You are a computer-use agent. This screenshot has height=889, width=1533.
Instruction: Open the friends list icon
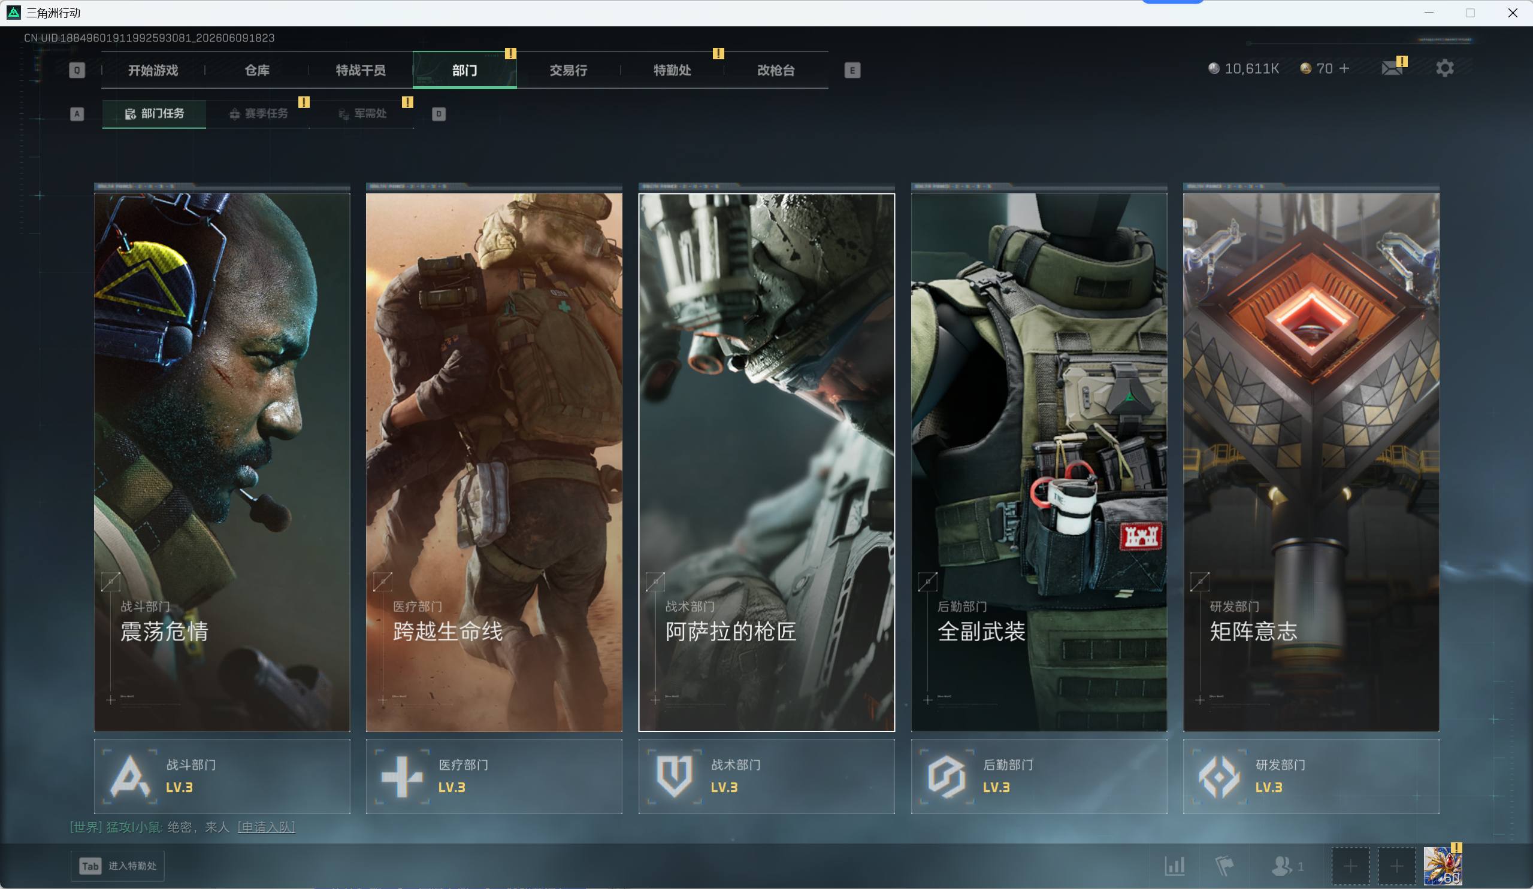pyautogui.click(x=1282, y=866)
